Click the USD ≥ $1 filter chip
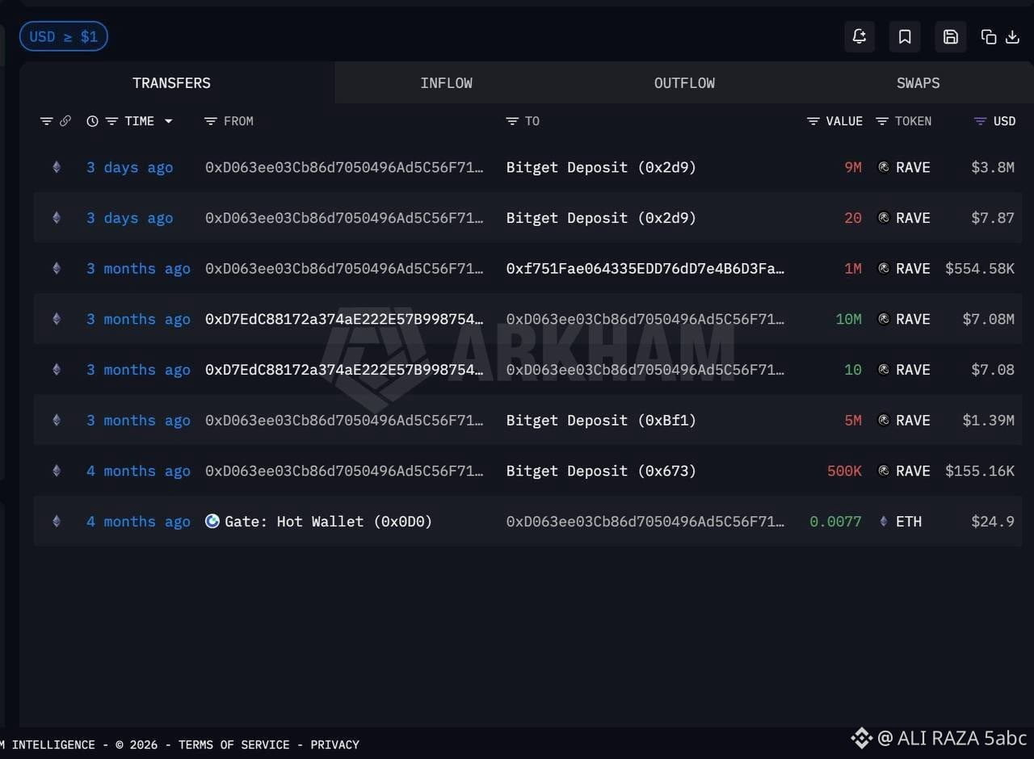 (63, 36)
